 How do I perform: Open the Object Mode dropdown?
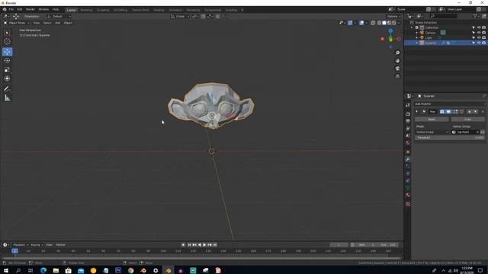(x=16, y=23)
